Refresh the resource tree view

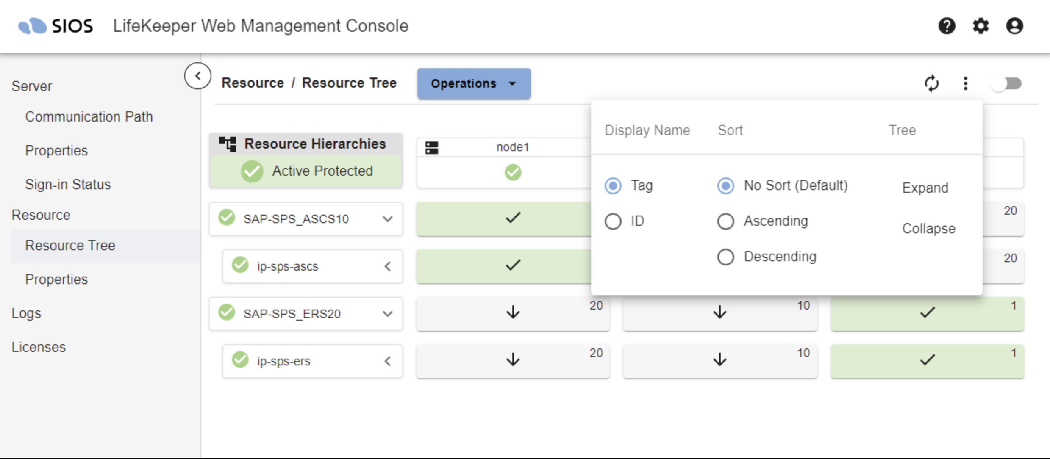[932, 83]
